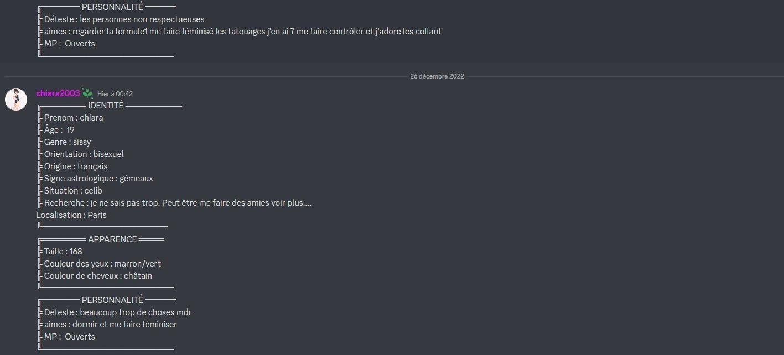The width and height of the screenshot is (784, 355).
Task: Click the "Signe astrologique : gémeaux" line
Action: (x=98, y=179)
